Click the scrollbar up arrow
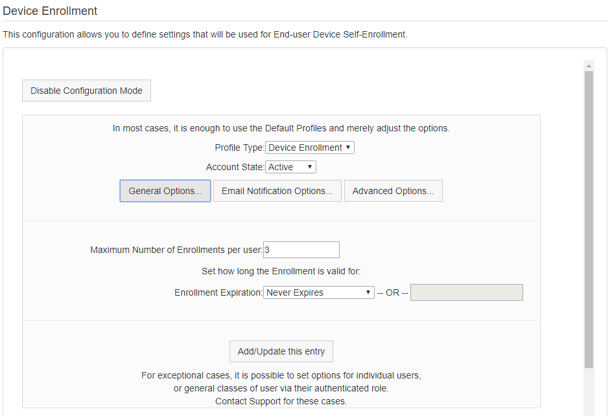Viewport: 610px width, 416px height. (x=589, y=66)
